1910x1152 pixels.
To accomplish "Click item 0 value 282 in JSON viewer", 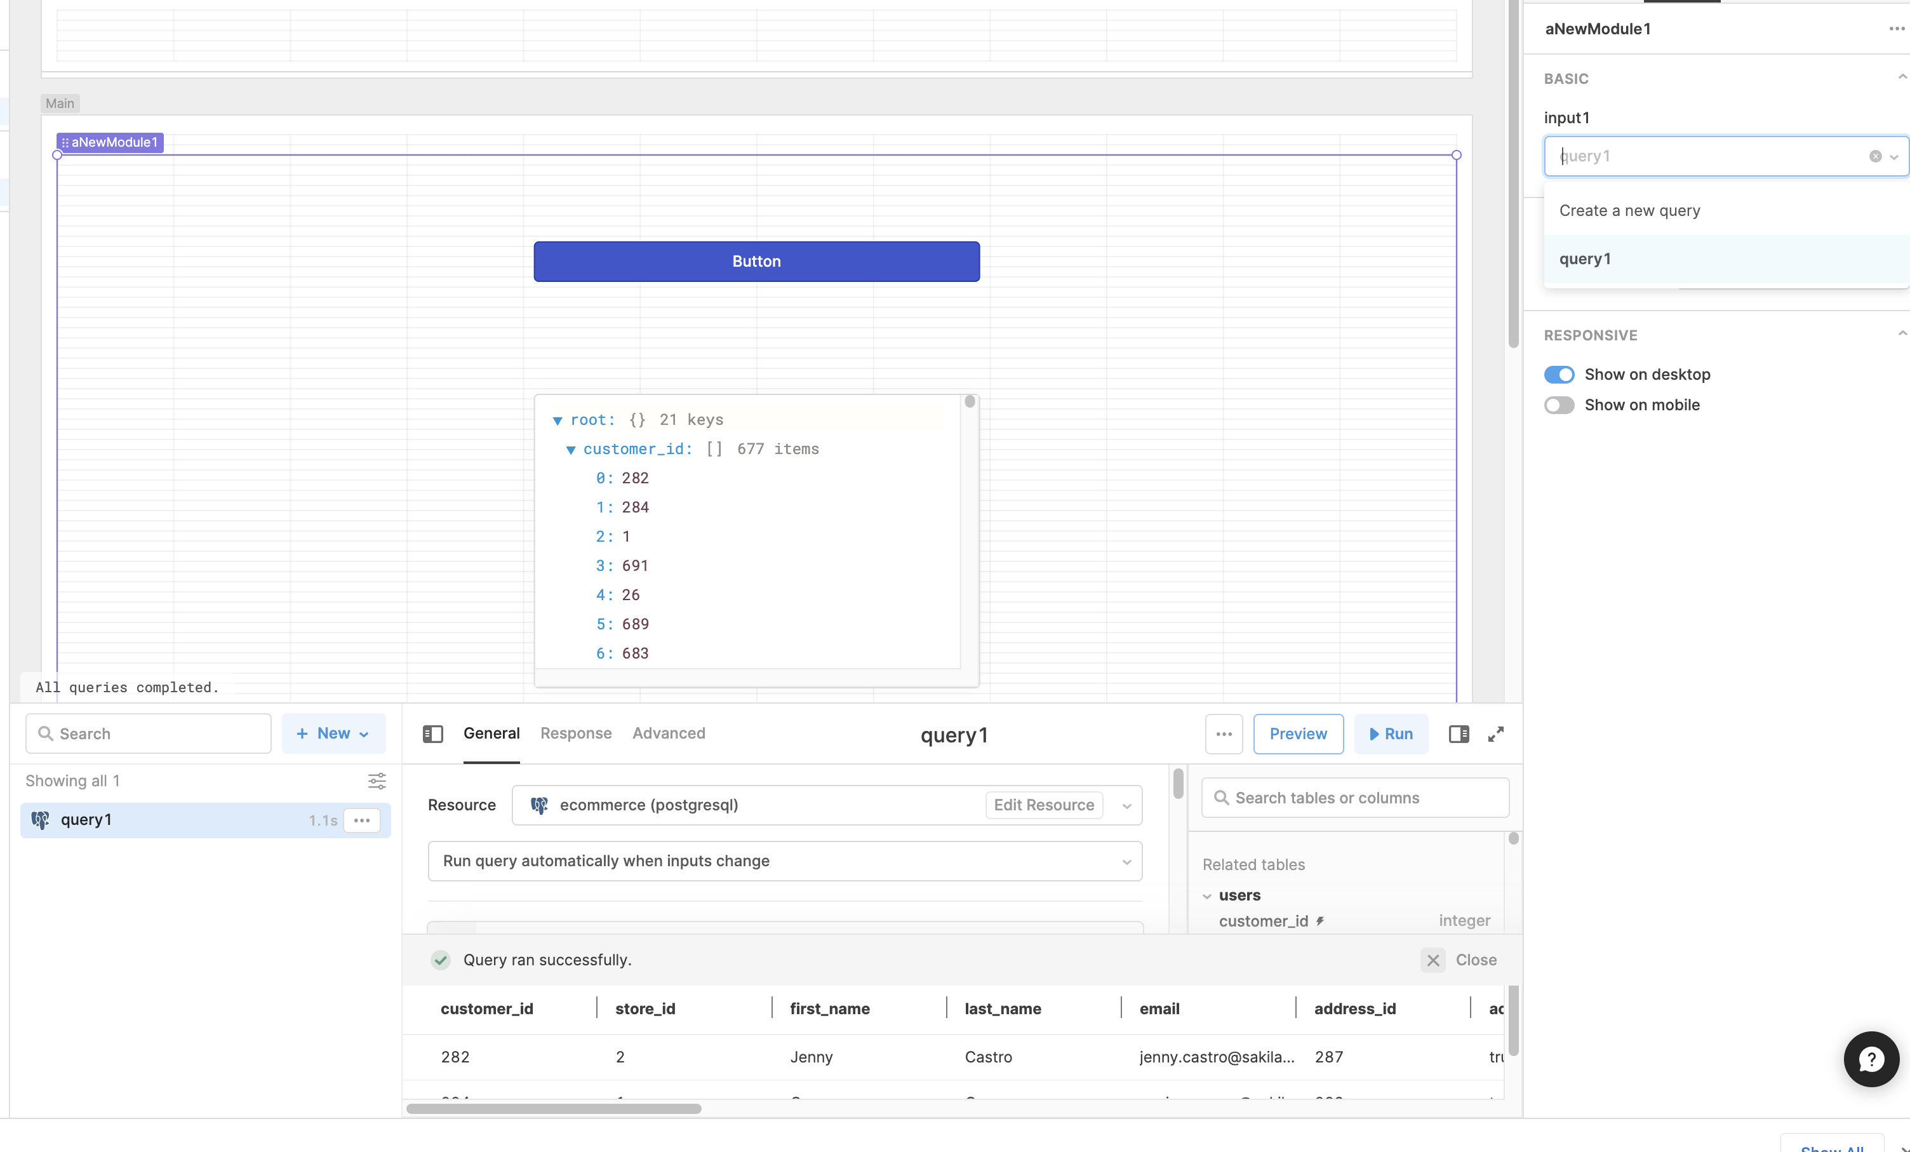I will [x=635, y=478].
